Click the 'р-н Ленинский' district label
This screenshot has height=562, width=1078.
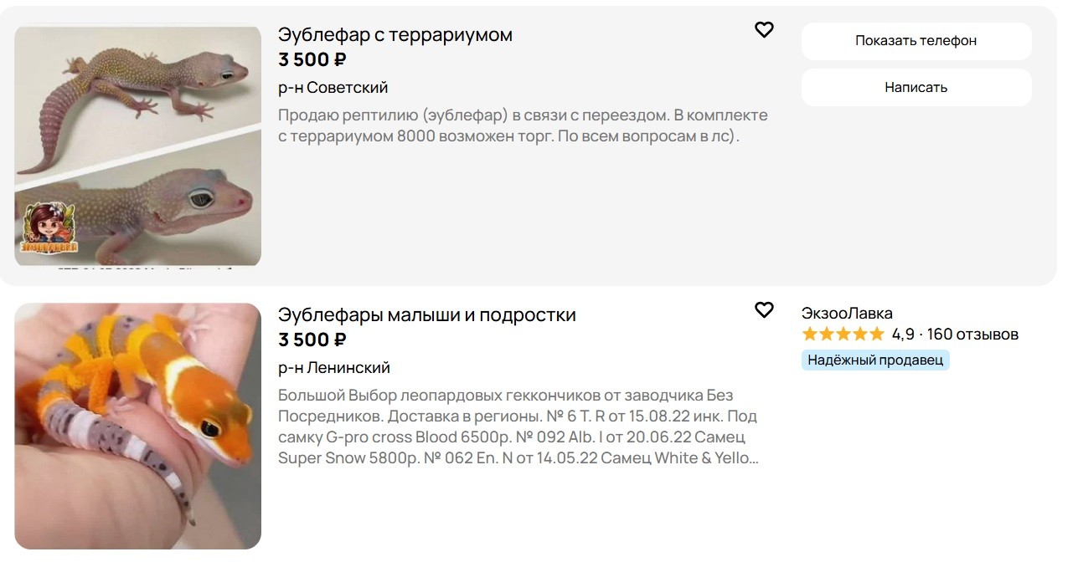click(334, 368)
